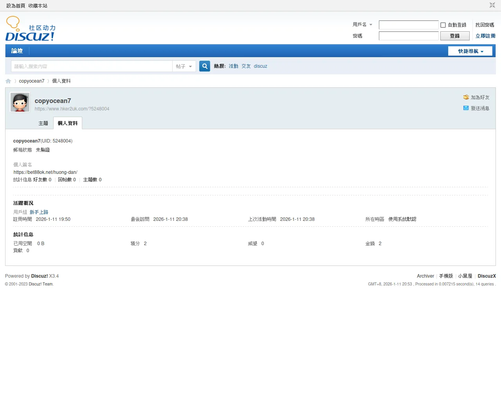Switch to the 主題 tab
The width and height of the screenshot is (501, 401).
tap(43, 123)
